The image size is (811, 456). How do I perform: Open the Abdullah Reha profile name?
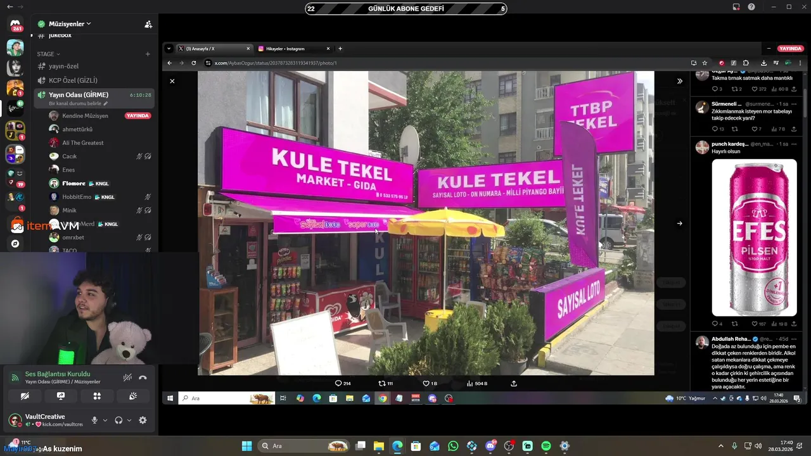tap(731, 339)
